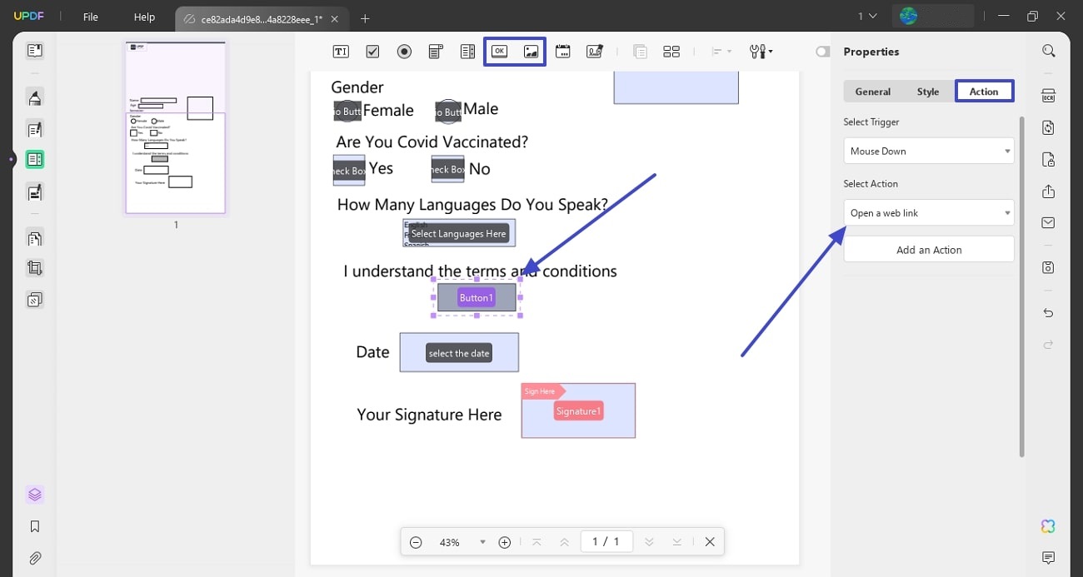Click the zoom out minus control
1083x577 pixels.
tap(416, 541)
